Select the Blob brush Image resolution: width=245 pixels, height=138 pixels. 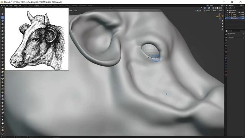pos(3,38)
